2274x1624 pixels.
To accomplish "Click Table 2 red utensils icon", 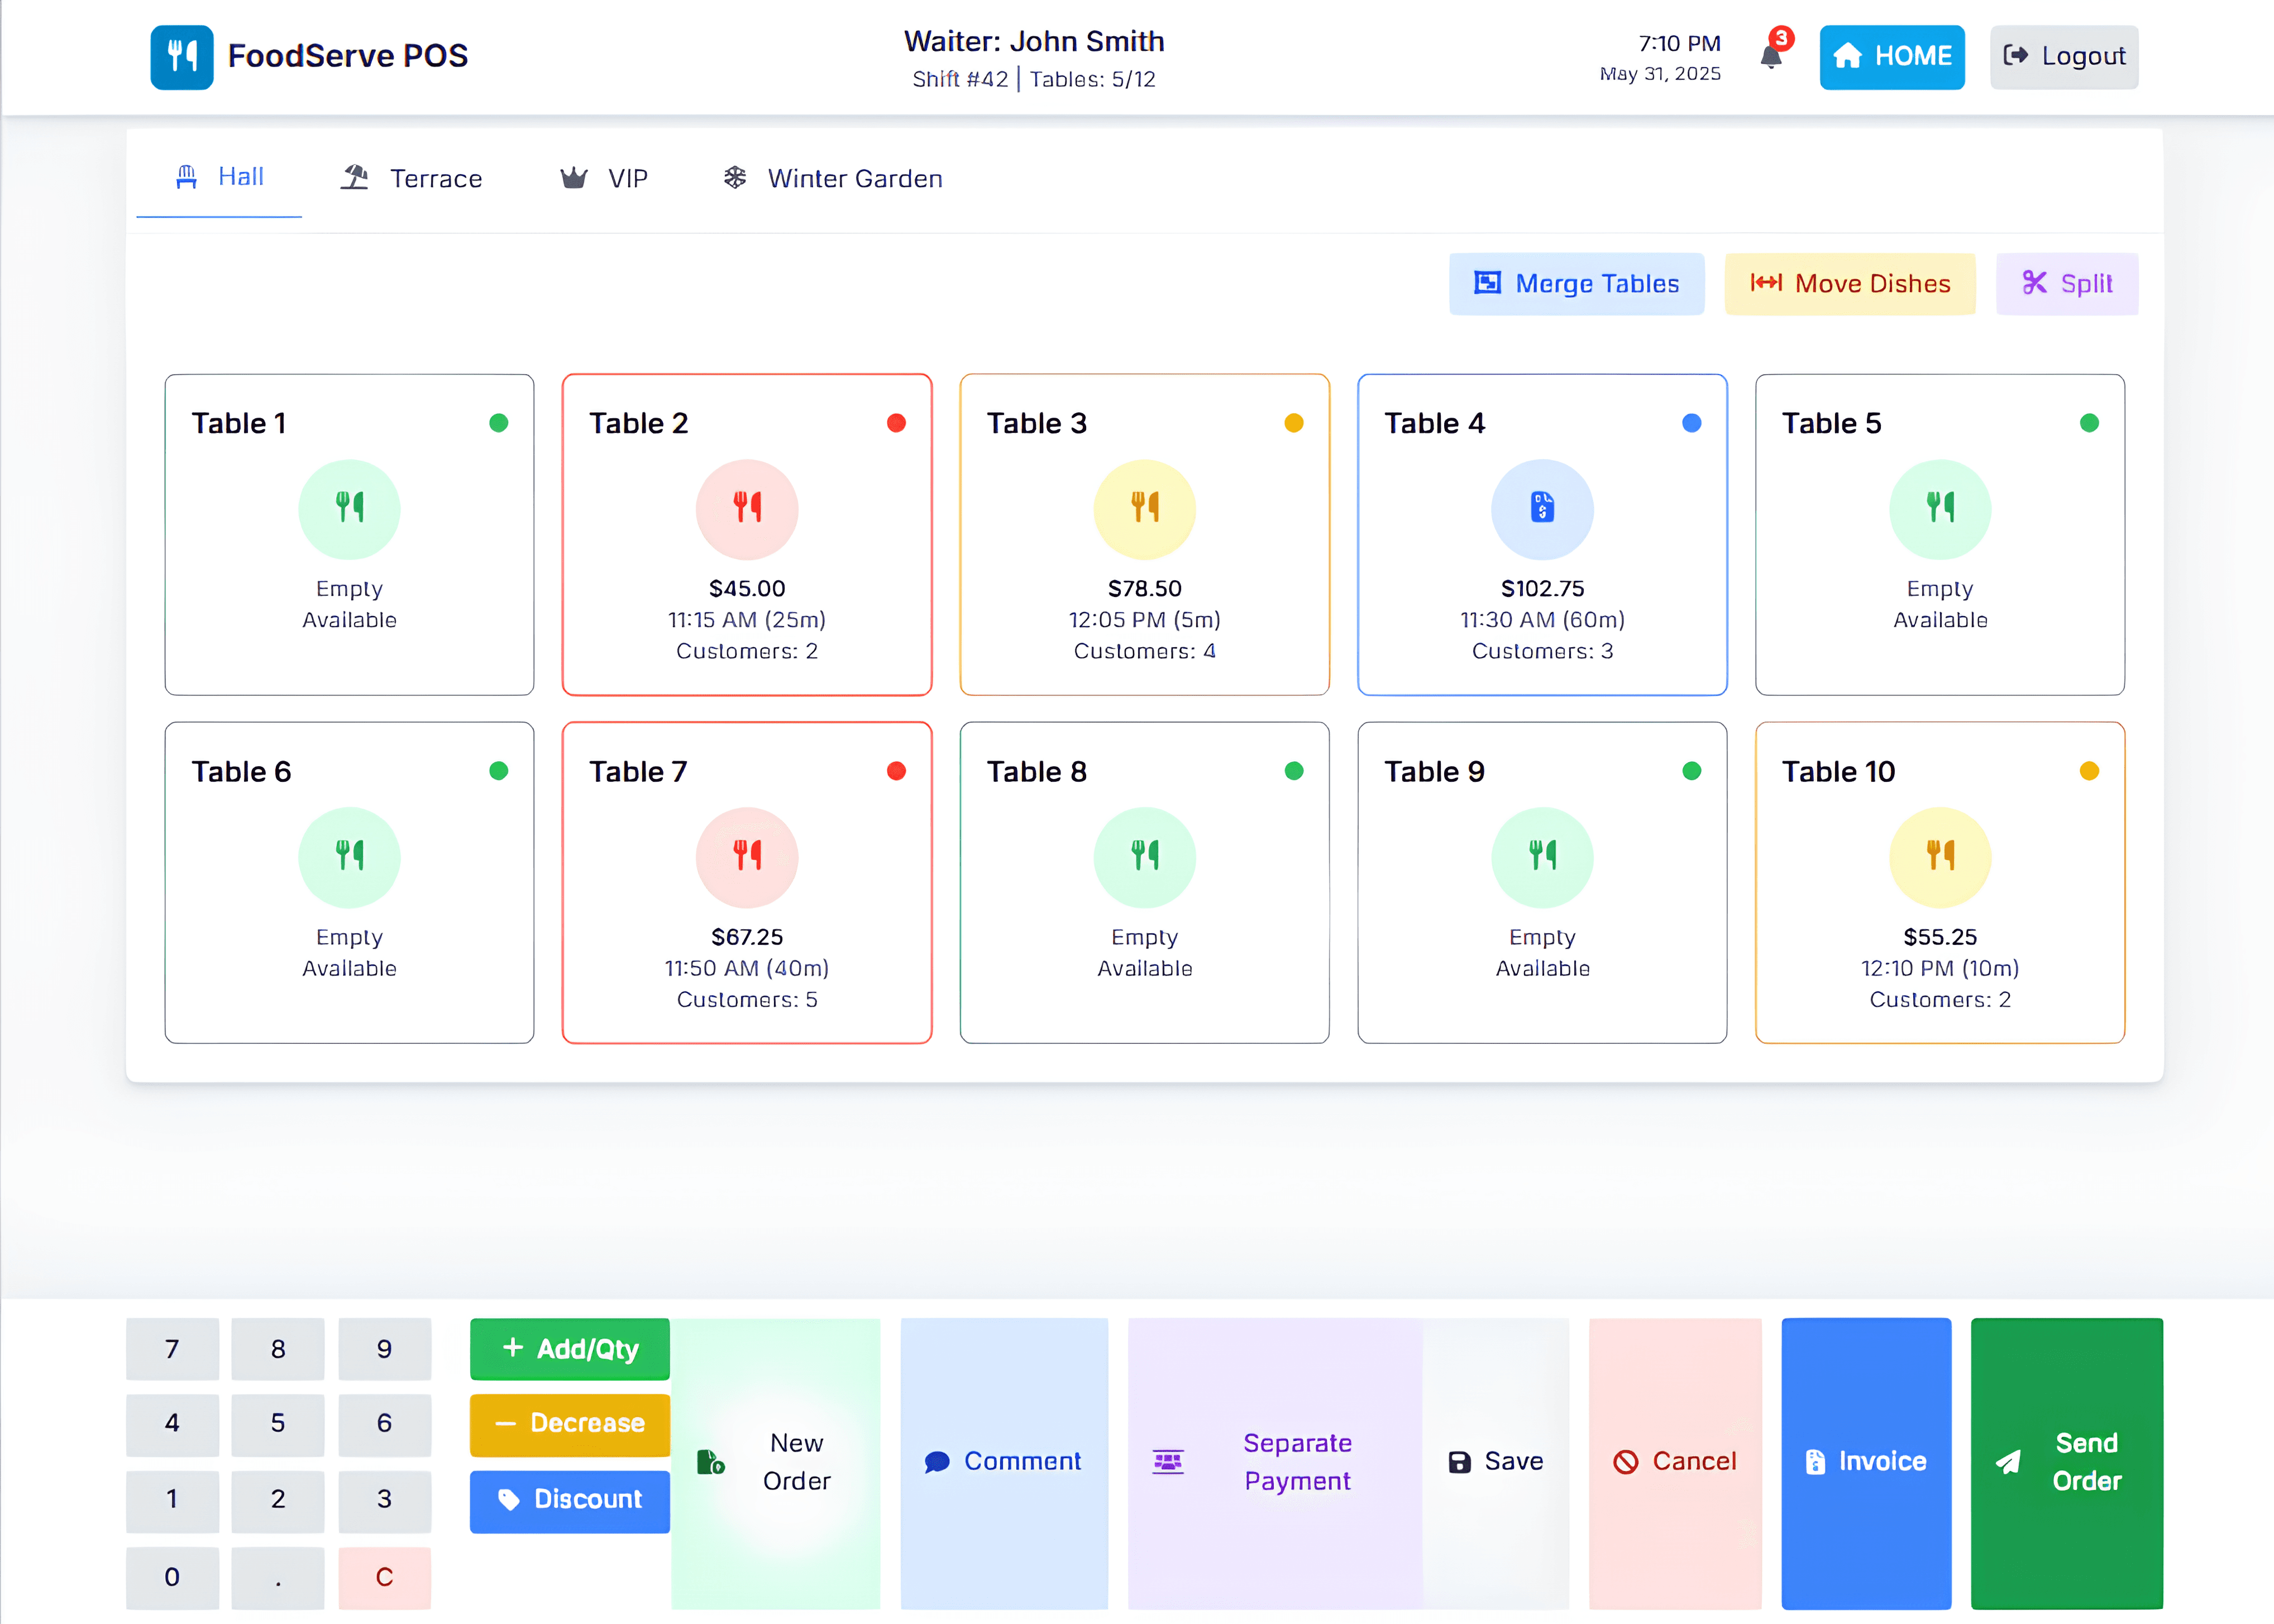I will coord(746,508).
